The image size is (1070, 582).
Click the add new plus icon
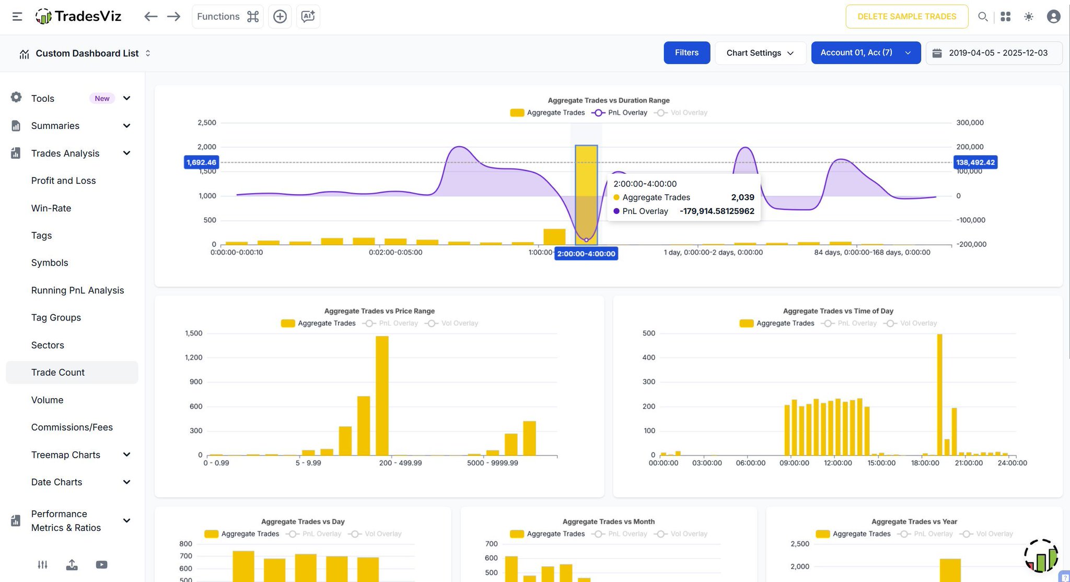point(280,17)
